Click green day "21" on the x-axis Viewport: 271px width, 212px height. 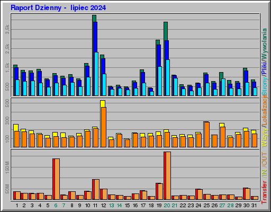[175, 206]
